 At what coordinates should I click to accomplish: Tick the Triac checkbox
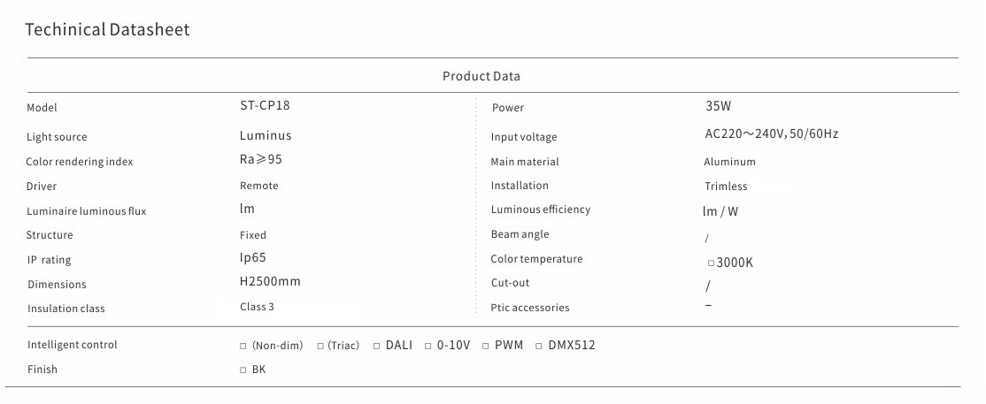[x=320, y=346]
